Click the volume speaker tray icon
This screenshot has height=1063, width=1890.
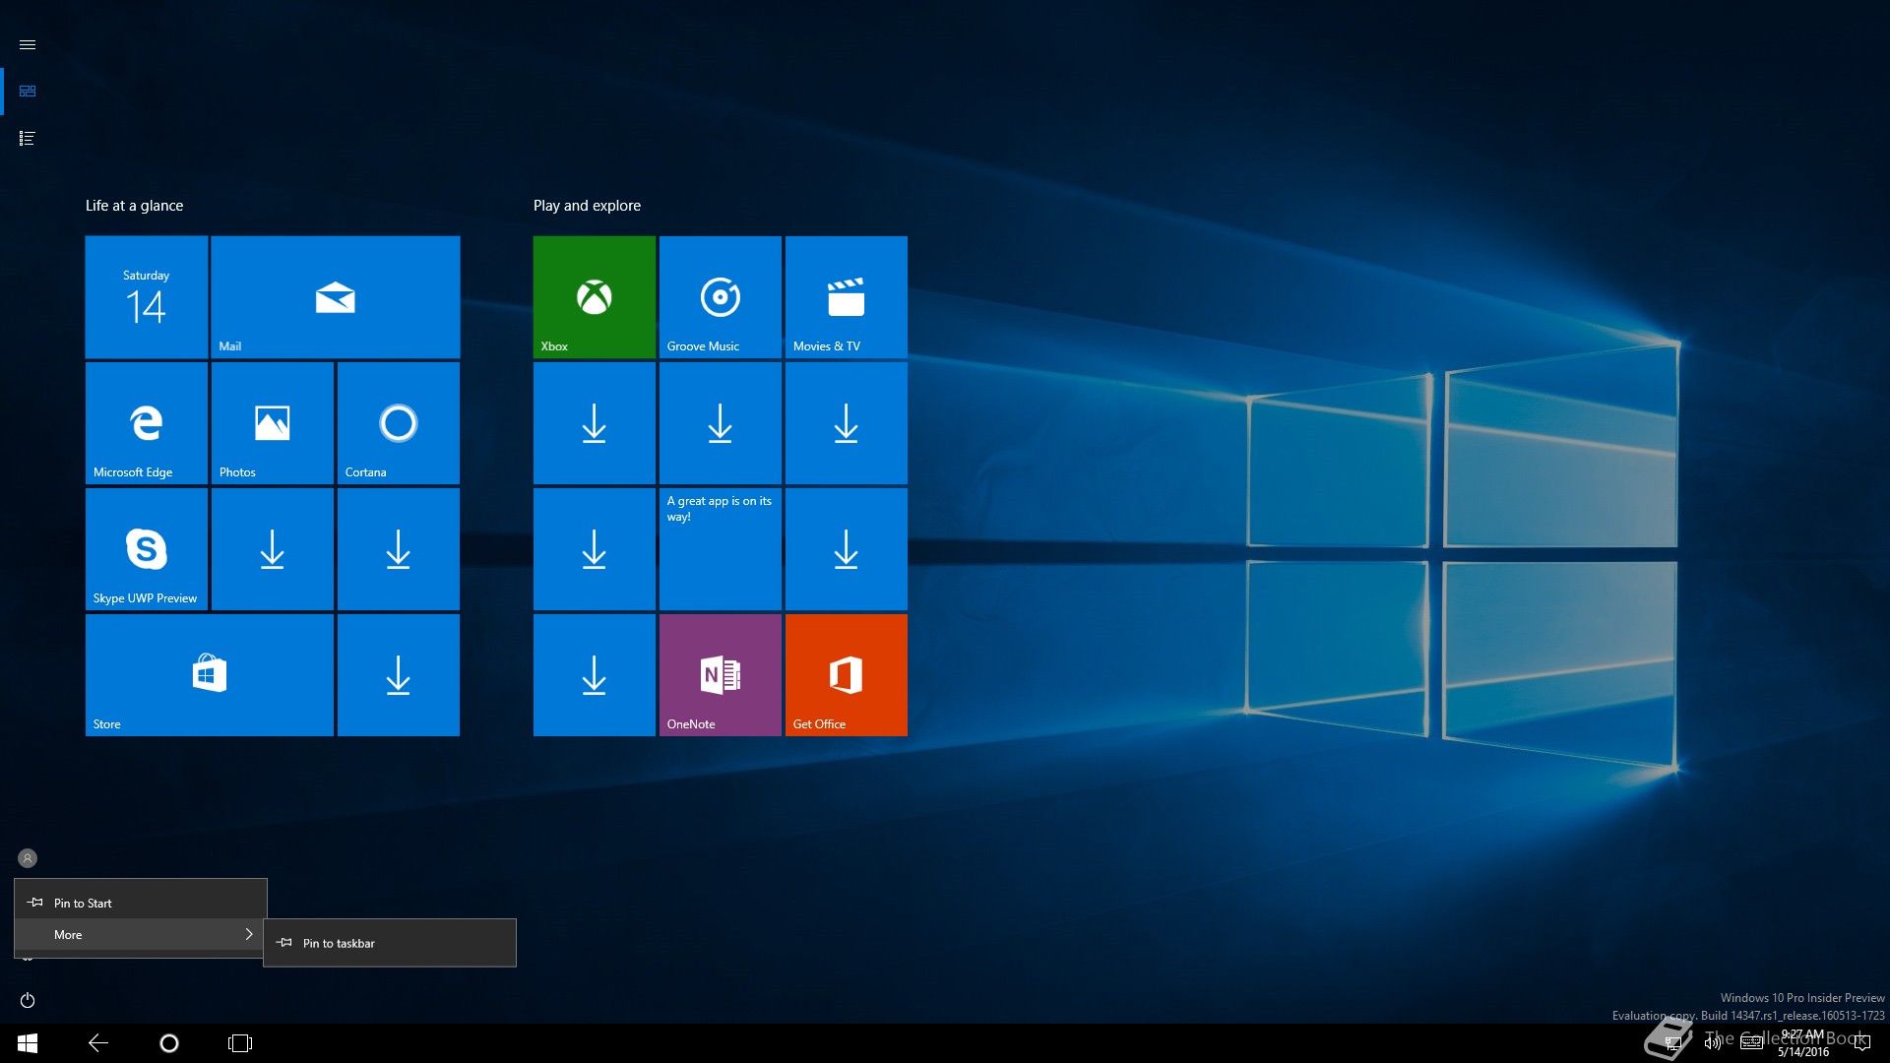[x=1713, y=1043]
